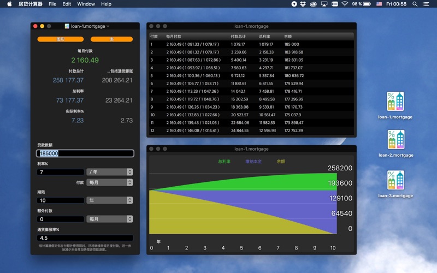Open Spotlight search magnifier icon
437x273 pixels.
point(414,4)
